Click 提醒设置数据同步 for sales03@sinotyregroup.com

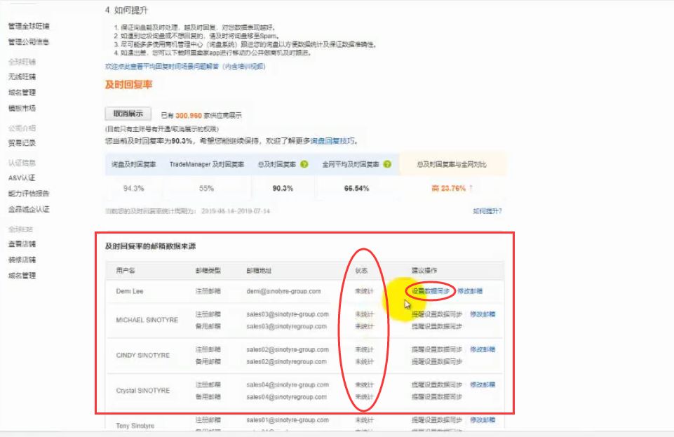pyautogui.click(x=437, y=326)
